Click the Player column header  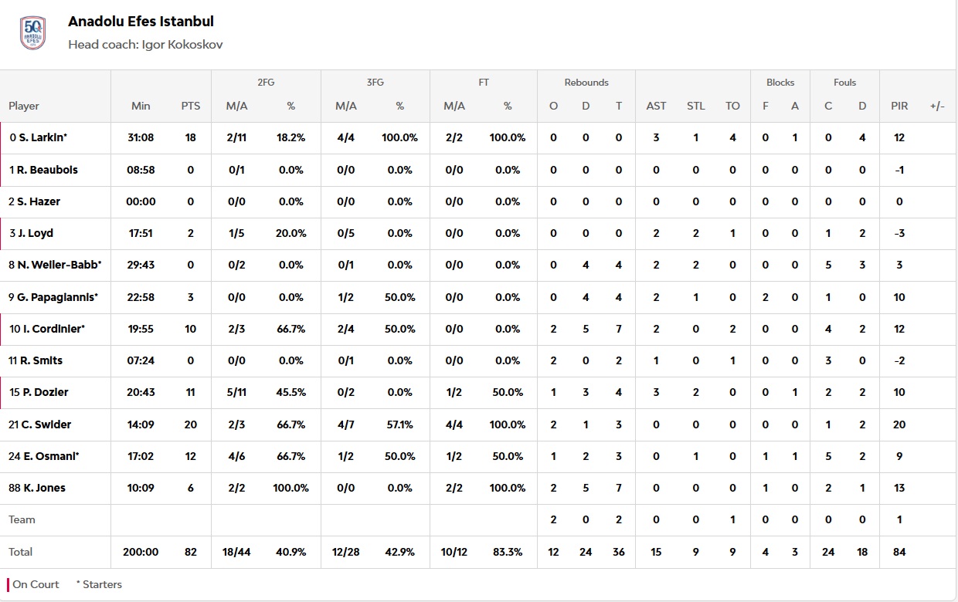[24, 106]
